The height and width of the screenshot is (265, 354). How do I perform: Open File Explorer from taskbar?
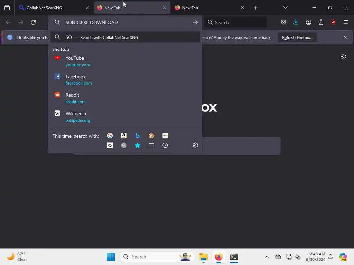(203, 257)
